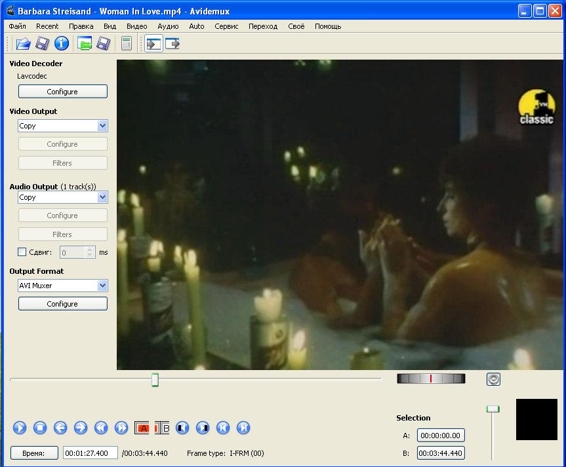Go to previous frame arrow
566x467 pixels.
point(60,428)
